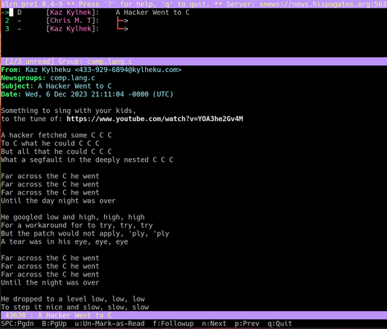Screen dimensions: 387x329
Task: Click the 'From:' header label
Action: (11, 70)
